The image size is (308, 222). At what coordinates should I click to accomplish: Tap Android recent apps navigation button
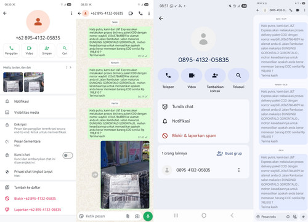tap(176, 215)
